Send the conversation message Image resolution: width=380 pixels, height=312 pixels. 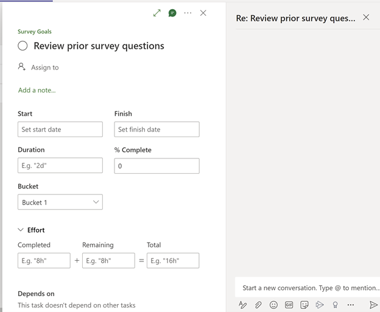(x=373, y=305)
